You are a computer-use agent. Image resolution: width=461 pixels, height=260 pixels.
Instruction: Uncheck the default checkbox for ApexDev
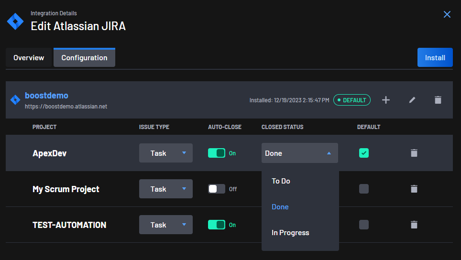(364, 153)
